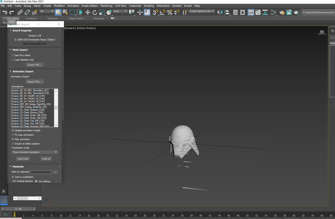Open the Create Selection Set dropdown

click(x=202, y=11)
